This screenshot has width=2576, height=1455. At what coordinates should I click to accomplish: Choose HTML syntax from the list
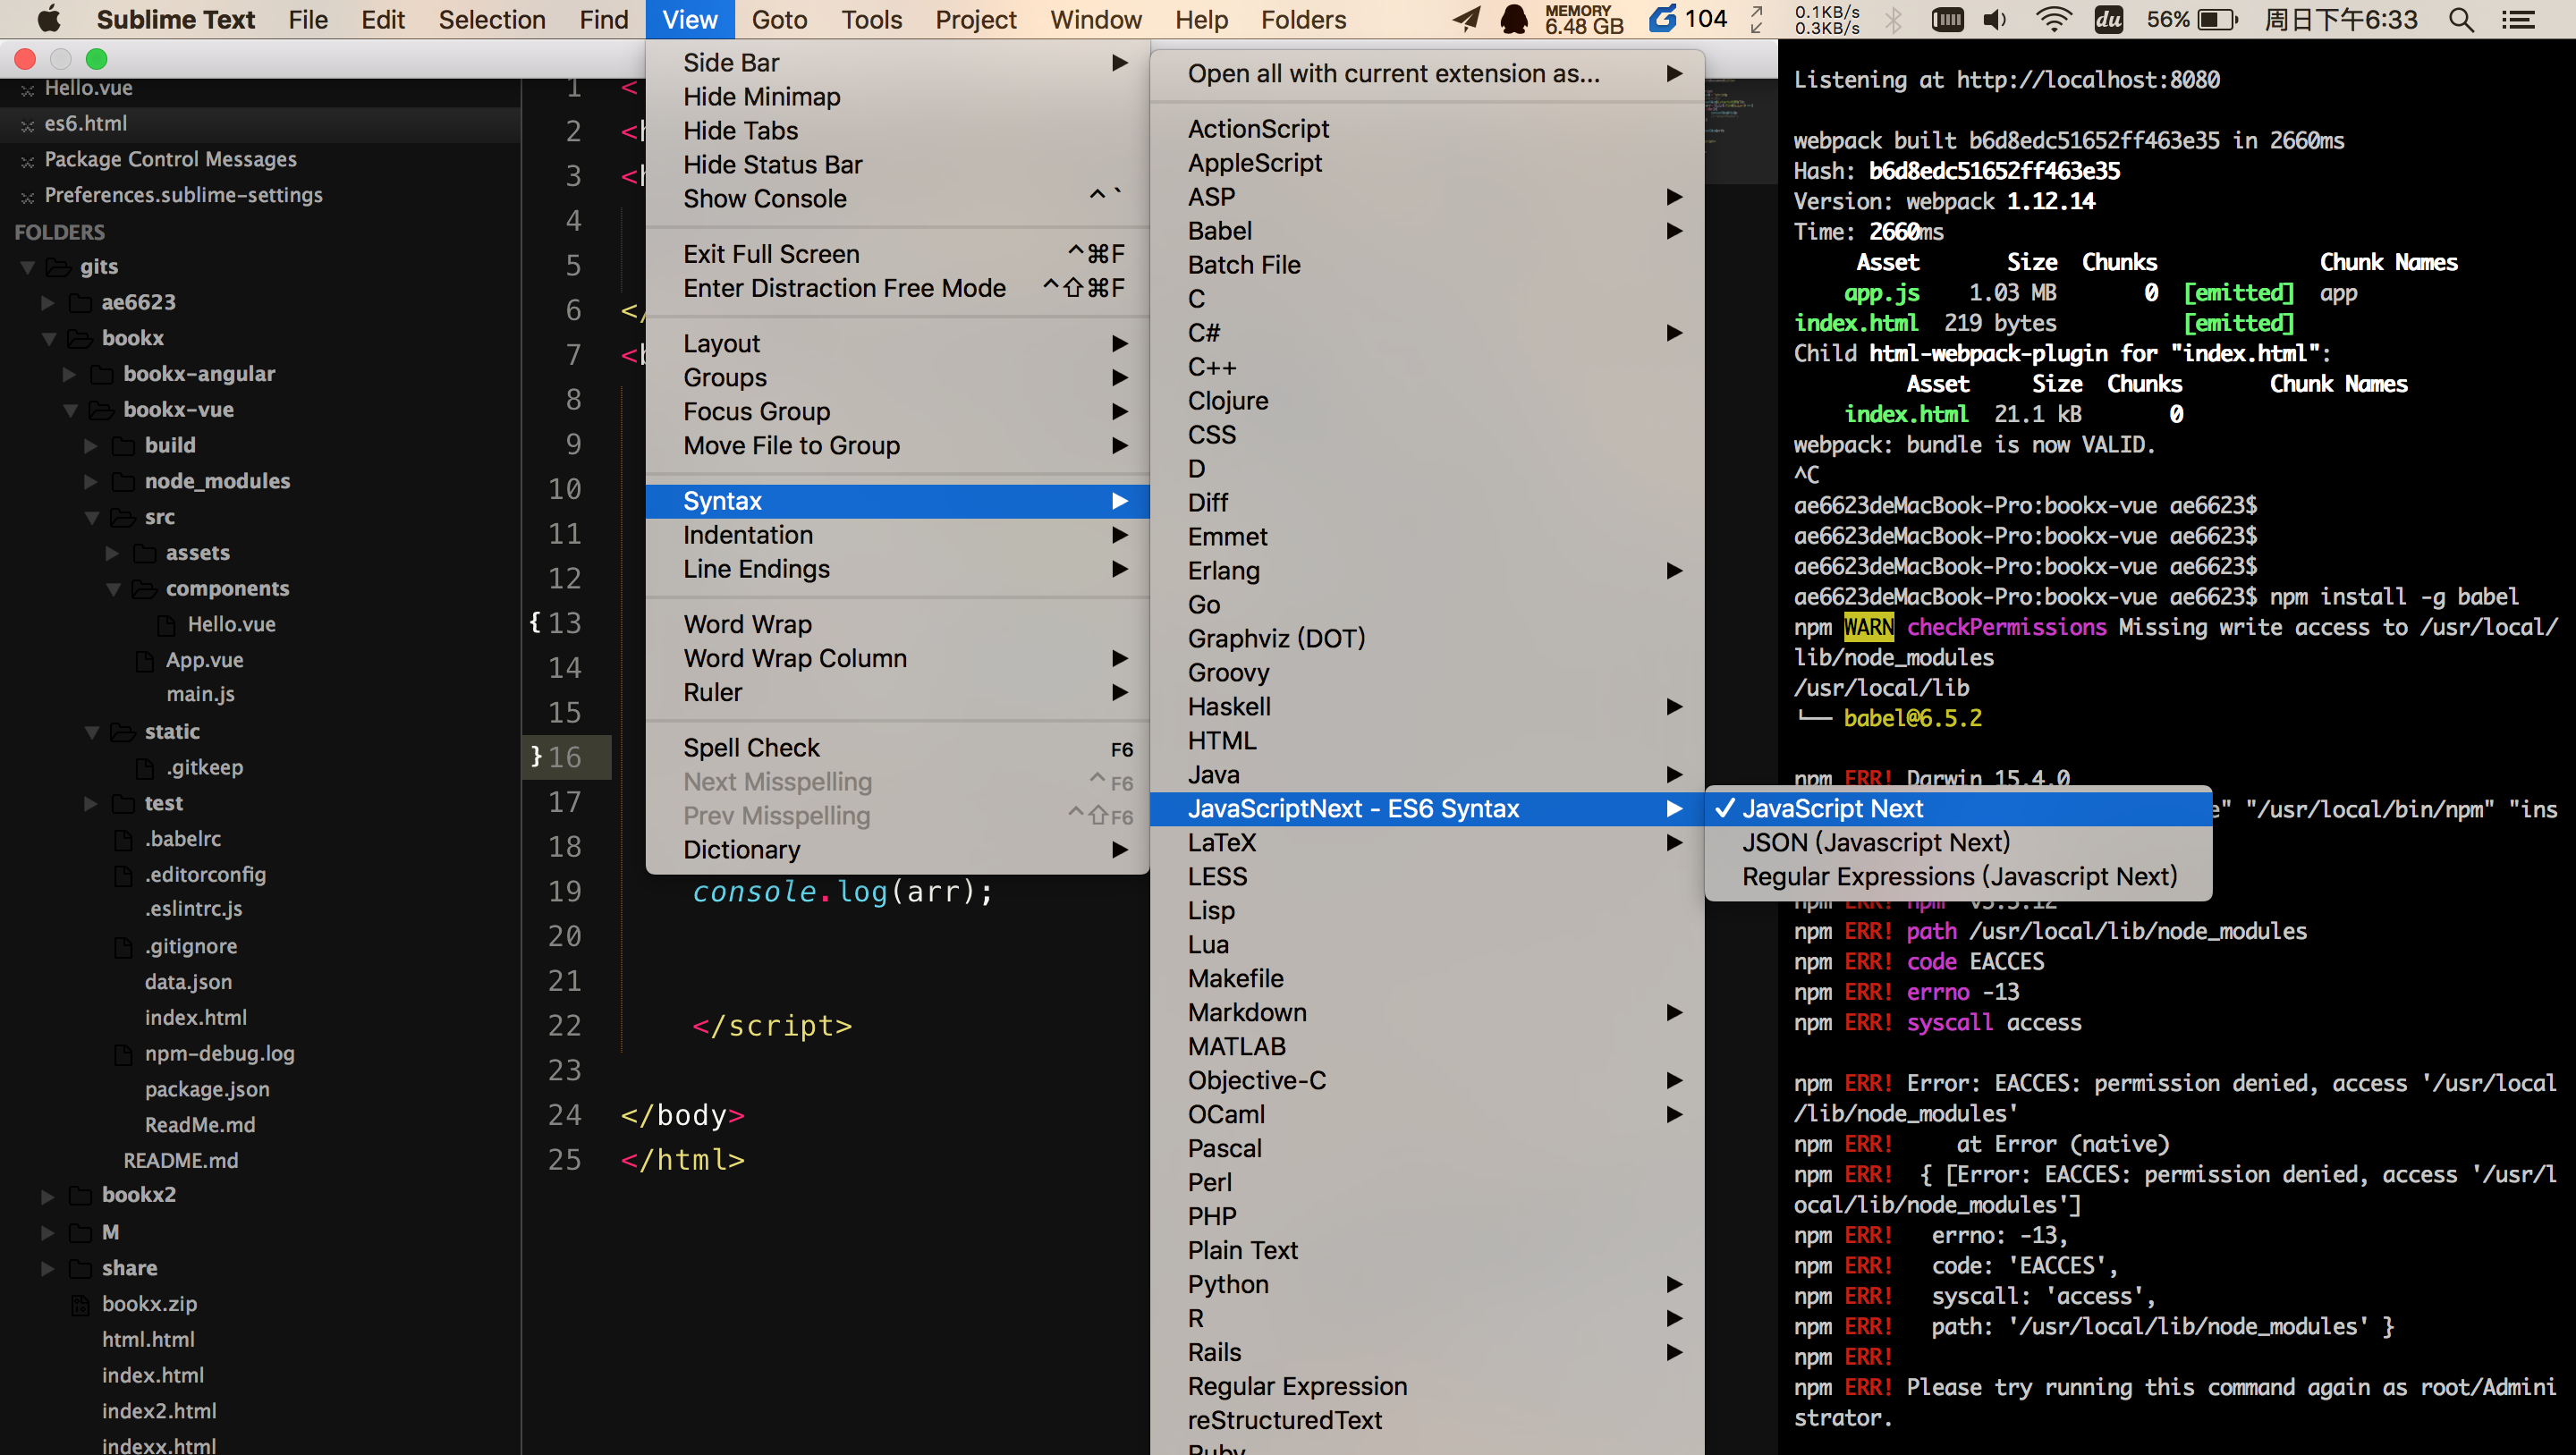pos(1427,741)
